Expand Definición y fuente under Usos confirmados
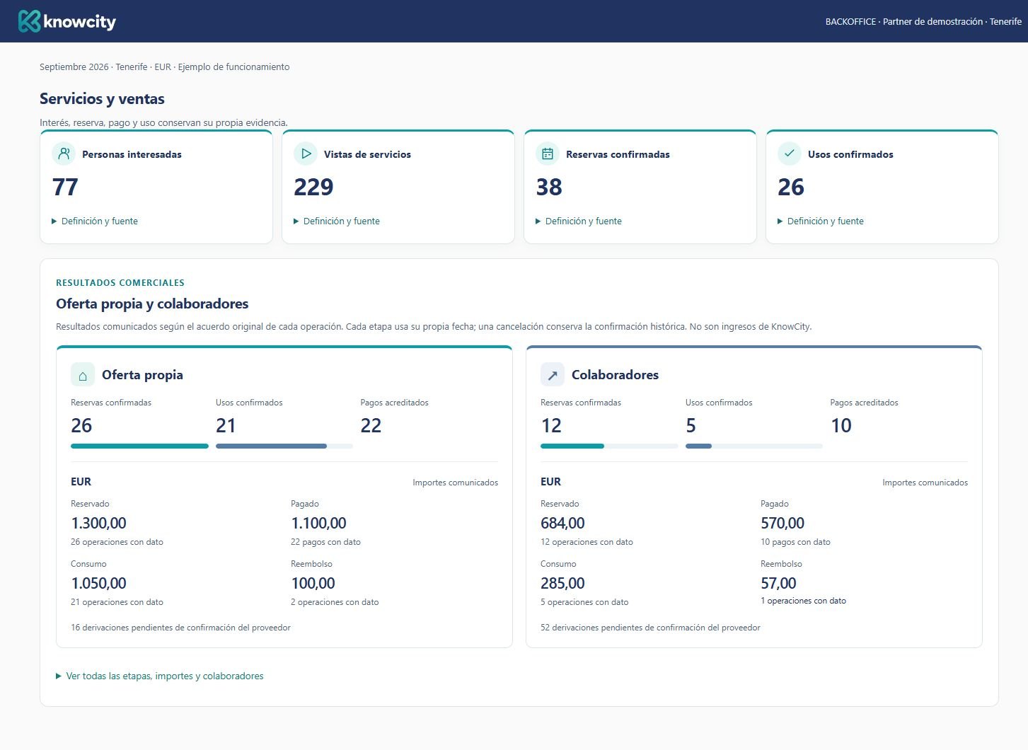1028x750 pixels. (x=821, y=221)
